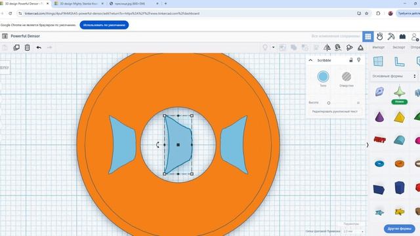
Task: Click the Notes pin icon in toolbar
Action: (x=265, y=48)
